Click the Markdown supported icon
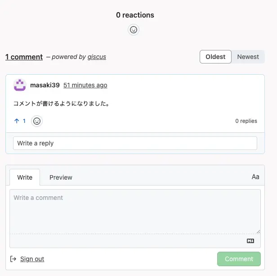The width and height of the screenshot is (277, 276). pos(250,241)
